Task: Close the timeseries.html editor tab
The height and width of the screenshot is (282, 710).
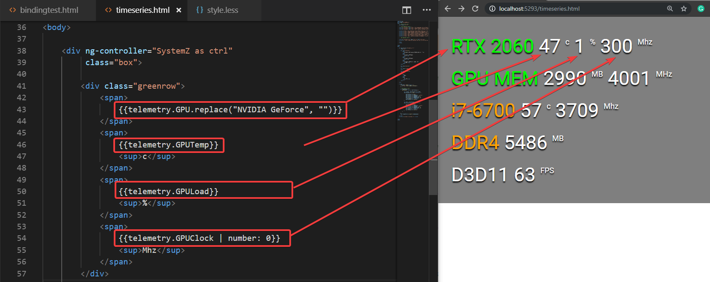Action: [x=179, y=10]
